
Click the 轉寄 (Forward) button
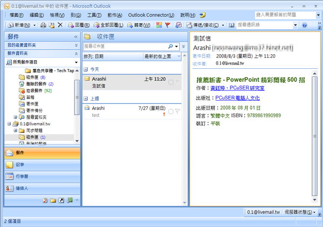pyautogui.click(x=138, y=25)
